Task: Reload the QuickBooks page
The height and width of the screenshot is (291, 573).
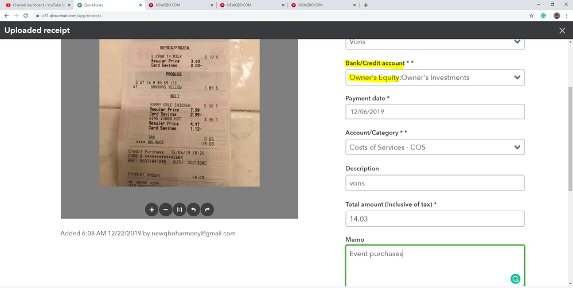Action: (x=26, y=15)
